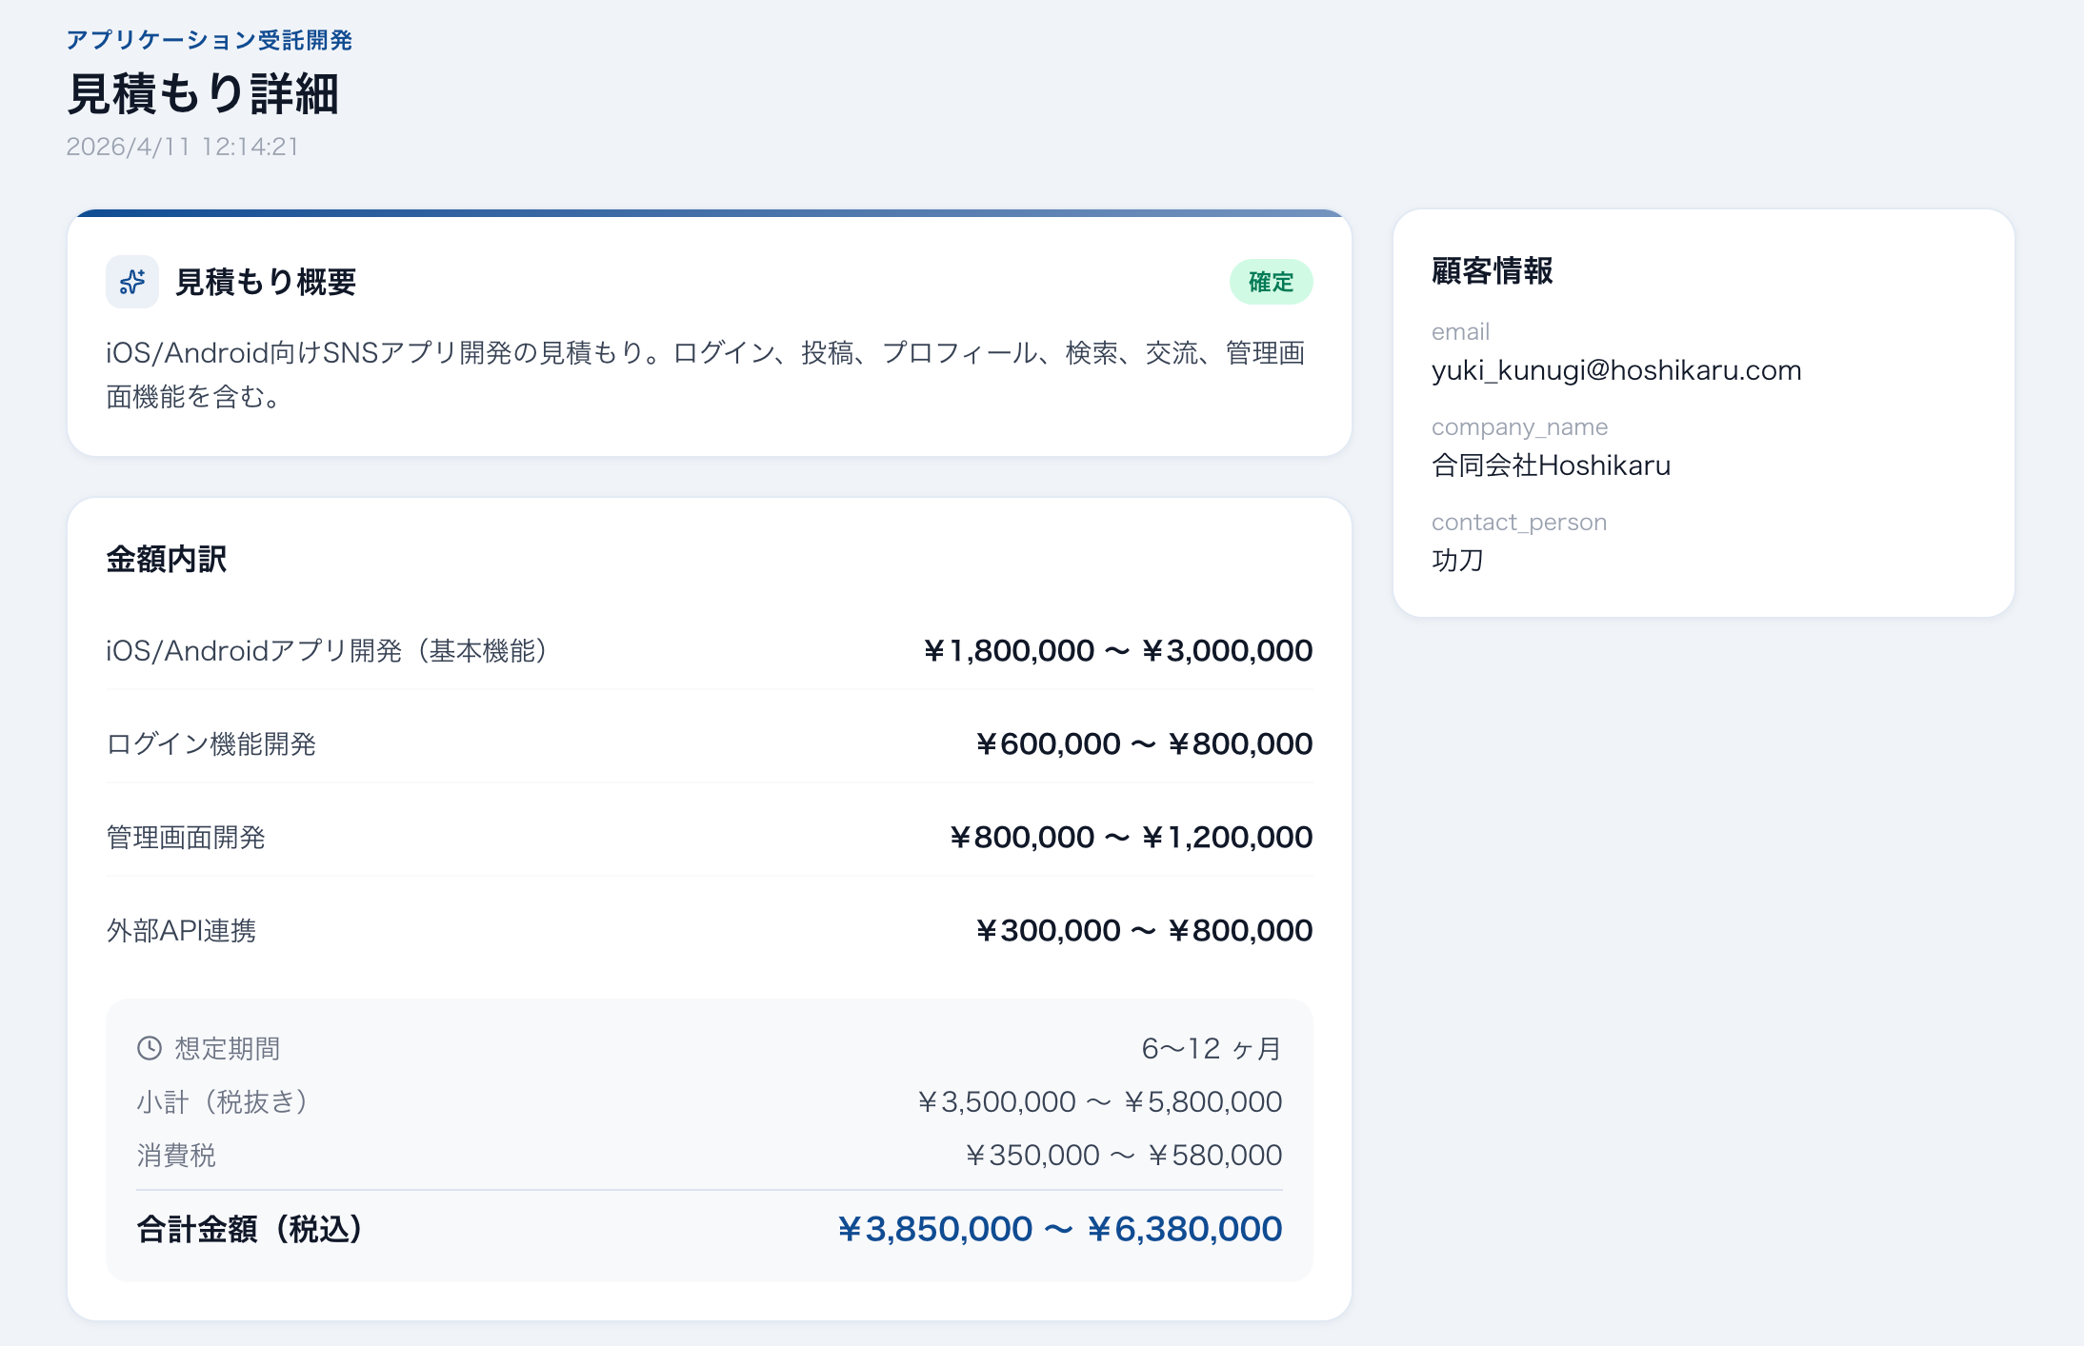Click the company name 合同会社Hoshikaru

(1551, 465)
